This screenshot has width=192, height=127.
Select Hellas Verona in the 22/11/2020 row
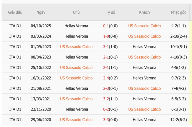click(76, 109)
